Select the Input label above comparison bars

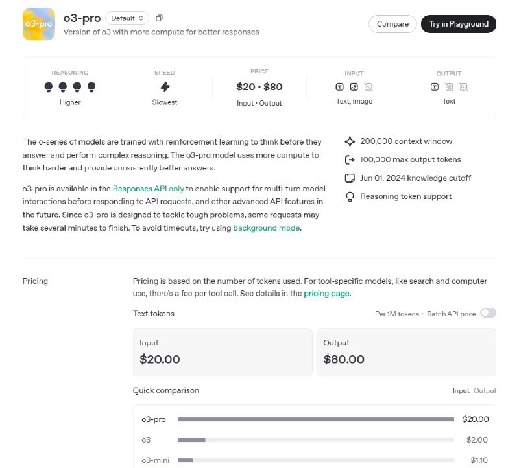[461, 391]
